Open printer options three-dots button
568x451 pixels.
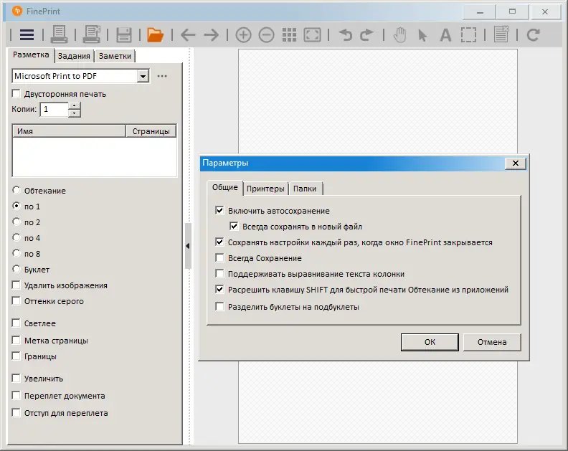(162, 76)
